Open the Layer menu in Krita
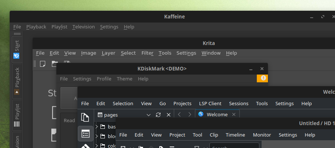This screenshot has width=335, height=148. pos(108,53)
